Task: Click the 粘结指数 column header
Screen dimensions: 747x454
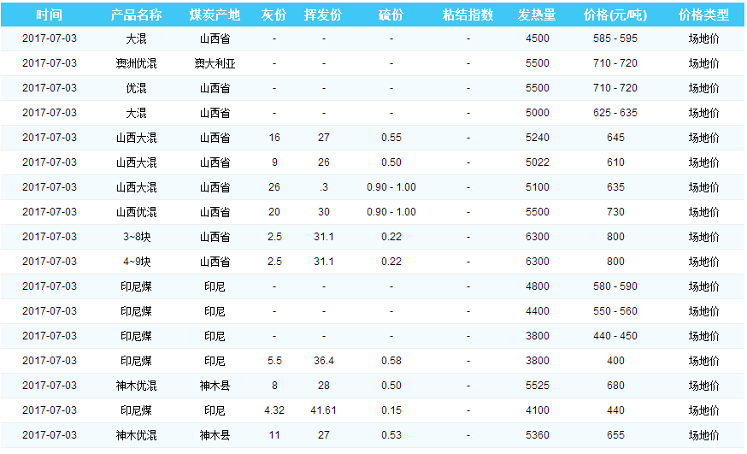Action: coord(468,15)
